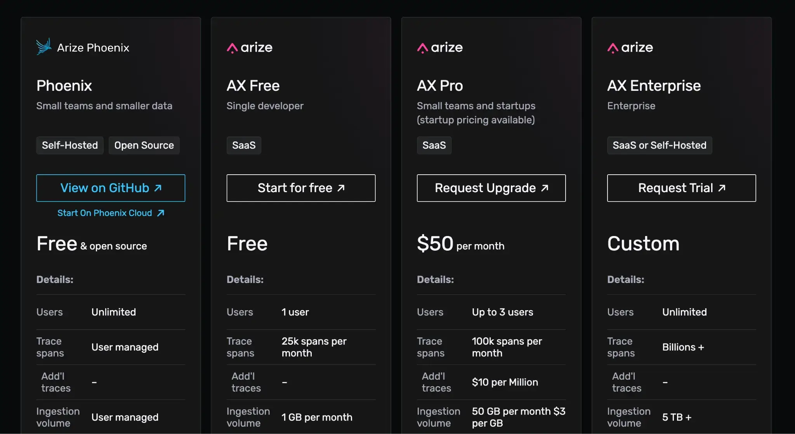795x434 pixels.
Task: Click the Request Upgrade button
Action: [491, 188]
